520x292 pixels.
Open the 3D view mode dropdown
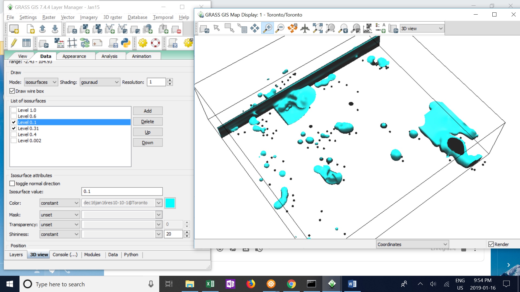422,28
